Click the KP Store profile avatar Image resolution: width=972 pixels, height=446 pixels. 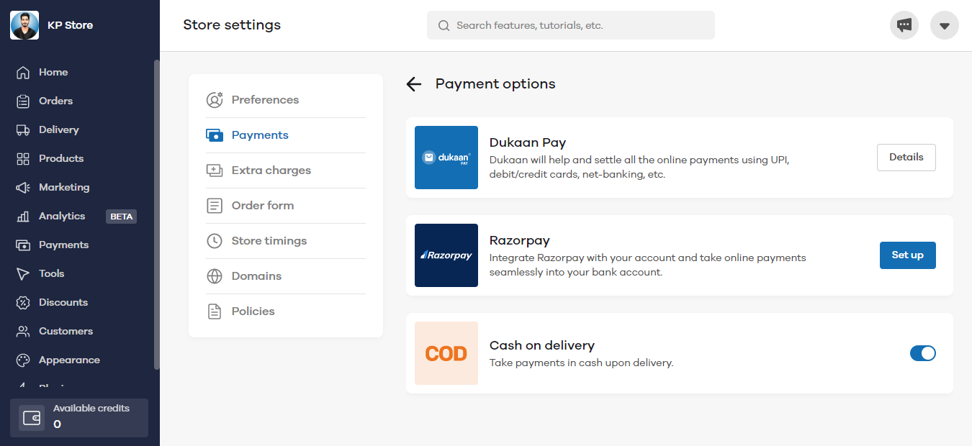click(x=24, y=25)
